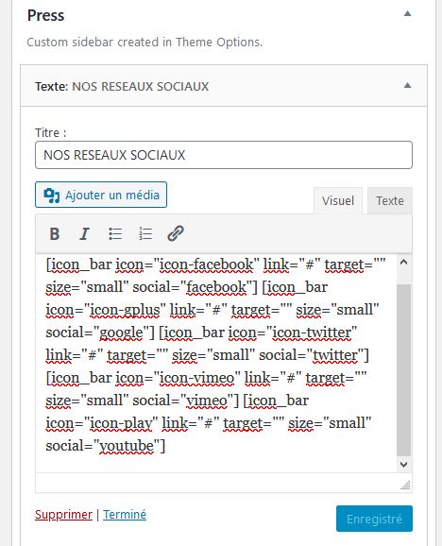The height and width of the screenshot is (546, 442).
Task: Click the Ajouter un média button
Action: pyautogui.click(x=101, y=195)
